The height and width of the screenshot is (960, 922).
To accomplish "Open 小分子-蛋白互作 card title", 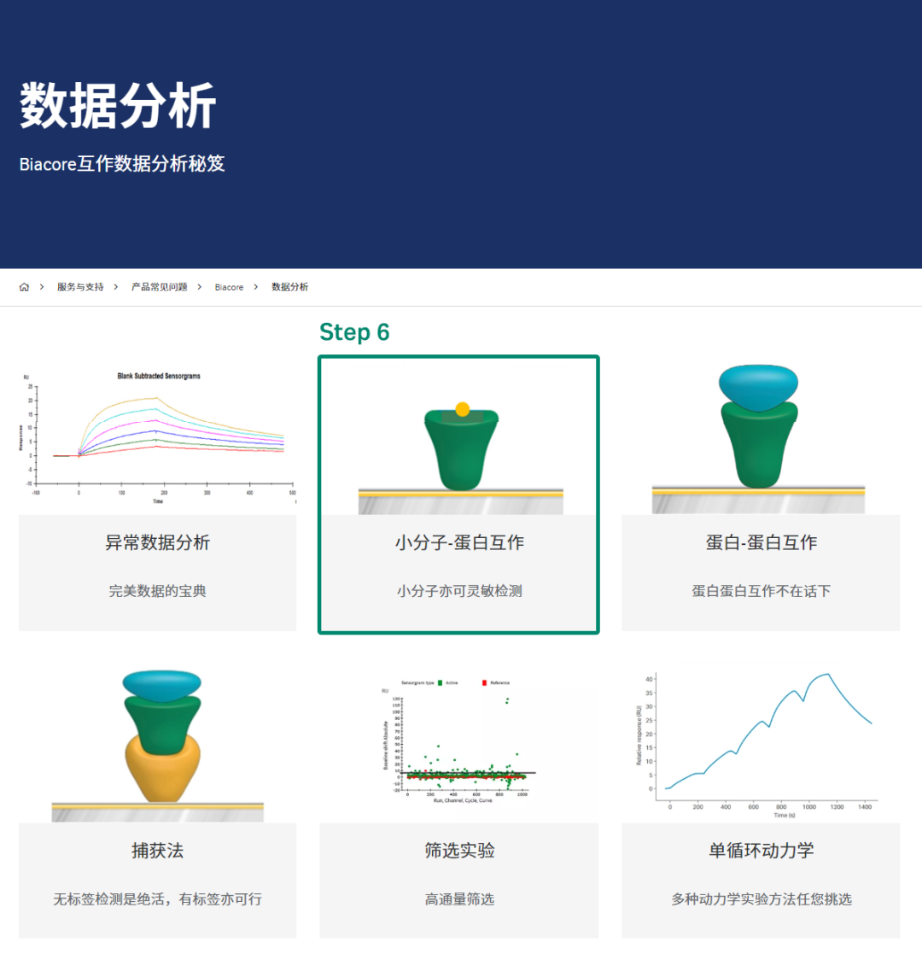I will click(459, 543).
